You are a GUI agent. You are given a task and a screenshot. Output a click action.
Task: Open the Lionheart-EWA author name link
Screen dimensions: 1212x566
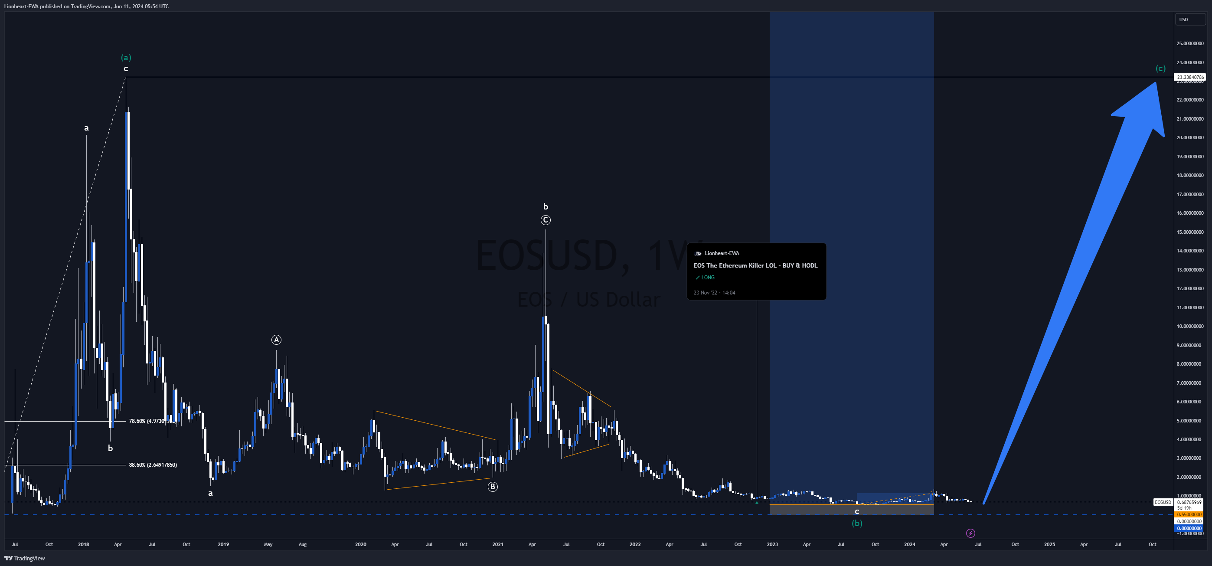(x=722, y=253)
